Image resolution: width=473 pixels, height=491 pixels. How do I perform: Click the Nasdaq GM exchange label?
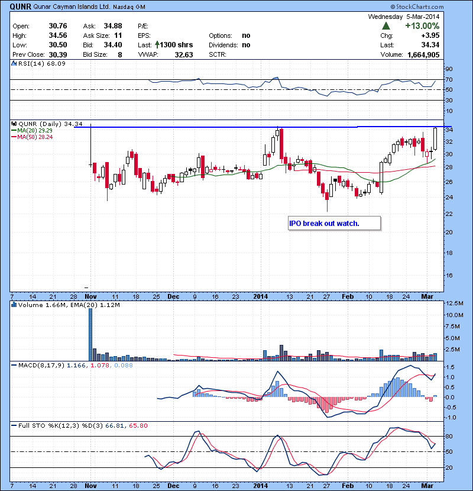[129, 7]
